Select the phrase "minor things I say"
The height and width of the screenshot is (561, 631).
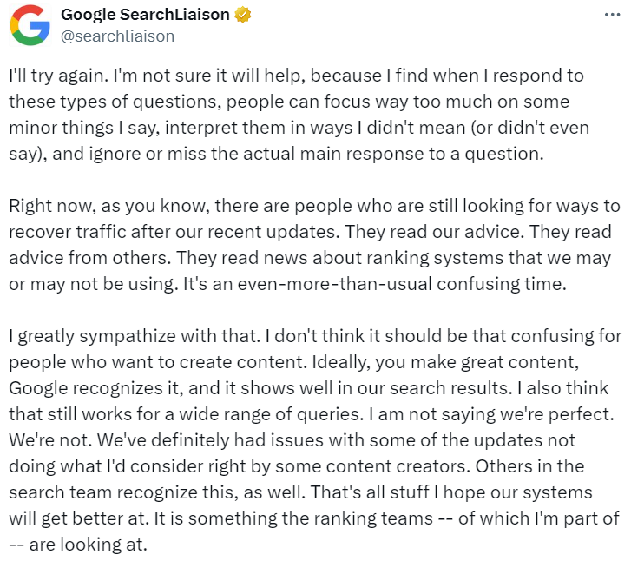pyautogui.click(x=86, y=128)
